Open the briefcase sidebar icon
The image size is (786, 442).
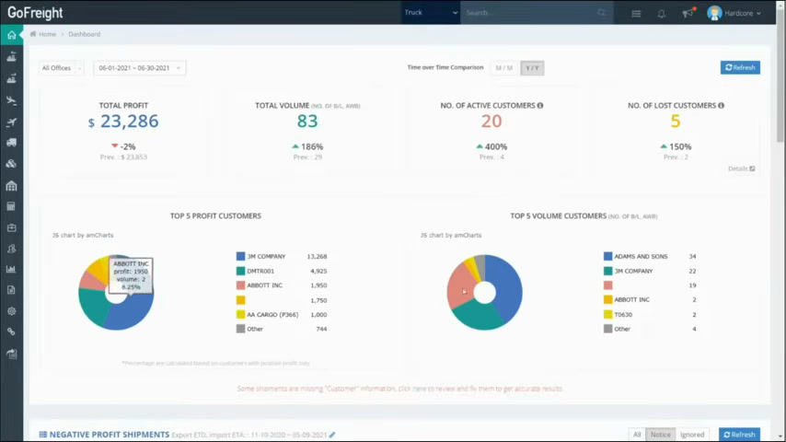pos(11,227)
